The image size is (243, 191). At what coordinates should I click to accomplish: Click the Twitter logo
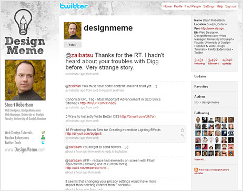(74, 6)
